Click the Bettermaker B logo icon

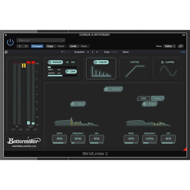tap(6, 52)
